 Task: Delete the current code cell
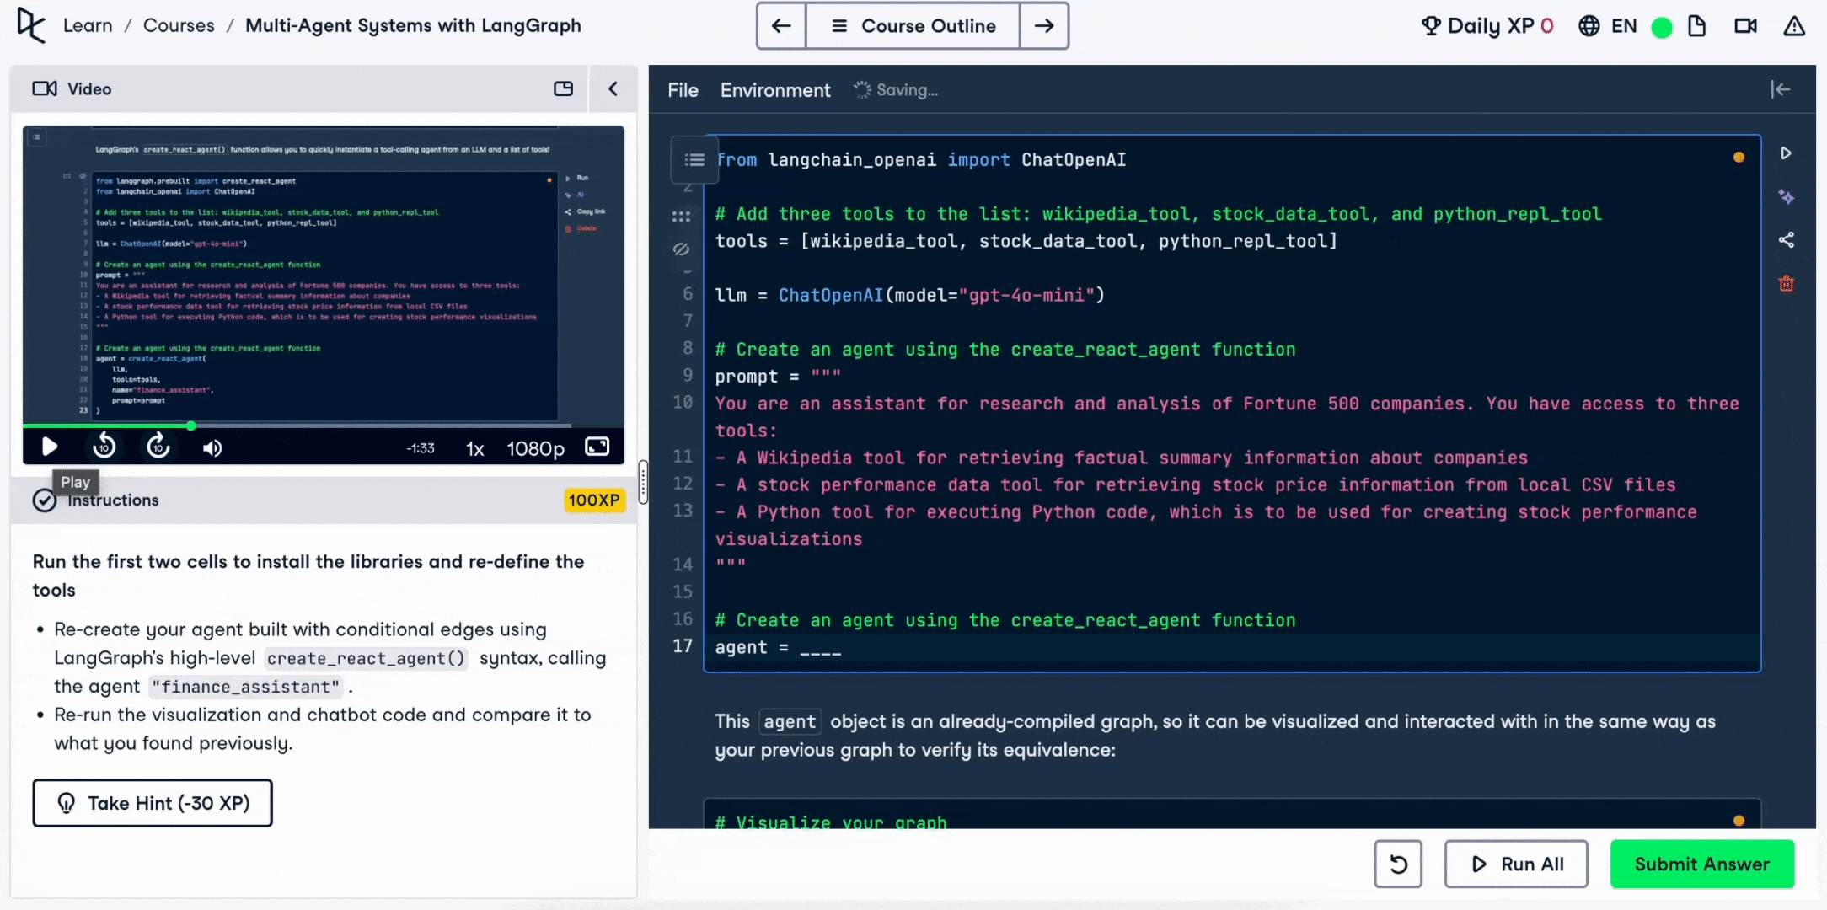point(1785,284)
